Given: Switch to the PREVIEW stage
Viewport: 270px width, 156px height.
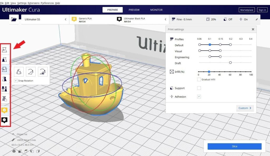Looking at the screenshot, I should 134,10.
